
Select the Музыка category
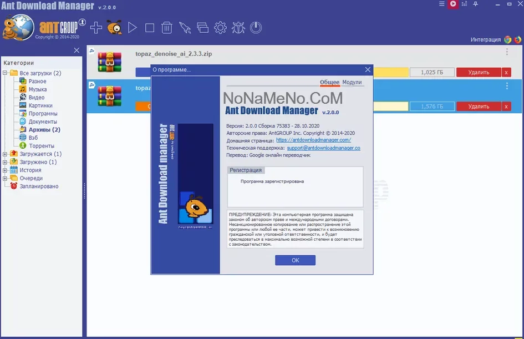click(37, 89)
